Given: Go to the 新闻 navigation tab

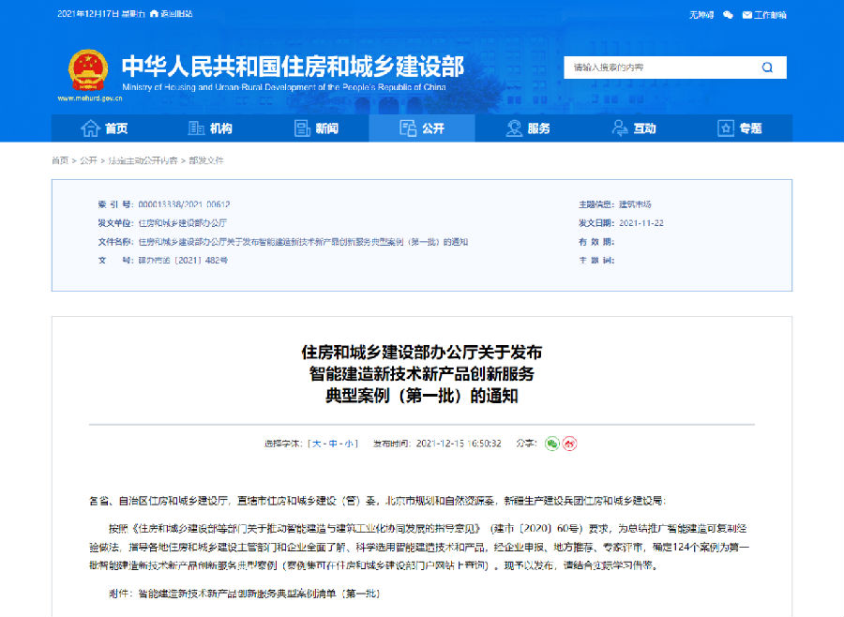Looking at the screenshot, I should pos(316,128).
